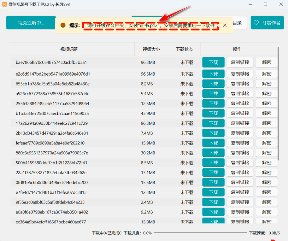Download video b1b3a33e725d07c5ecb7caae1156903a
288x241 pixels.
click(x=214, y=114)
